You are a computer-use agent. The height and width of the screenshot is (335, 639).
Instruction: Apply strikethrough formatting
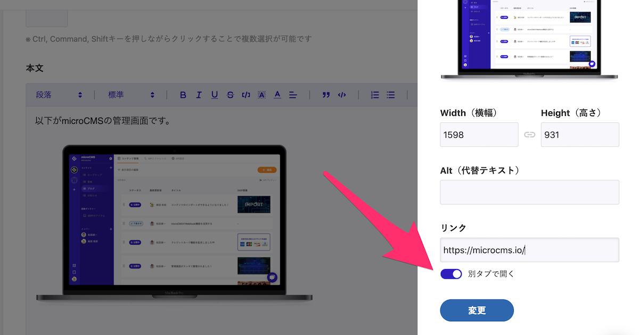pos(230,95)
